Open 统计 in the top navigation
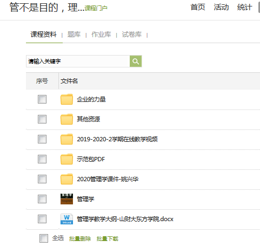Image resolution: width=260 pixels, height=247 pixels. (244, 8)
